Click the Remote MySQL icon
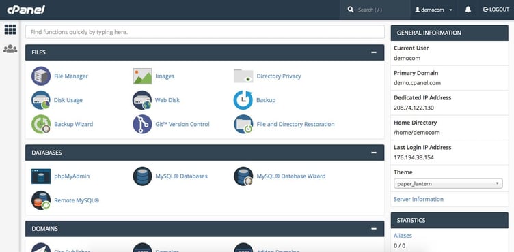The image size is (514, 252). [x=41, y=200]
